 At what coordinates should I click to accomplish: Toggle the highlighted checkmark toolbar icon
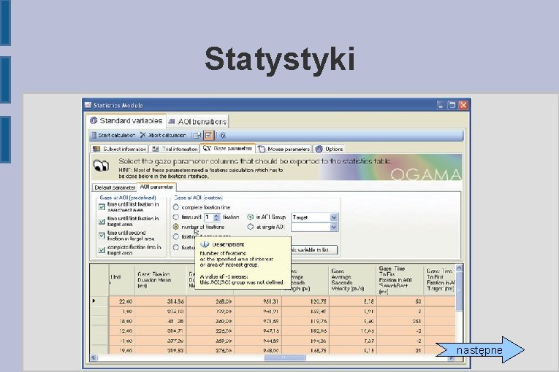tap(208, 135)
